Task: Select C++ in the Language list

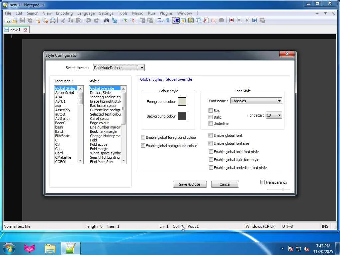Action: [x=59, y=149]
